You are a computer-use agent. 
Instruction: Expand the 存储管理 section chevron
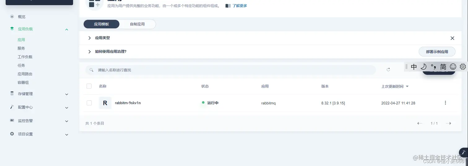[x=67, y=94]
